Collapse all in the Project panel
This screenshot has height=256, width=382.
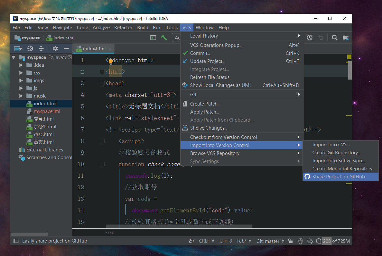[x=41, y=48]
